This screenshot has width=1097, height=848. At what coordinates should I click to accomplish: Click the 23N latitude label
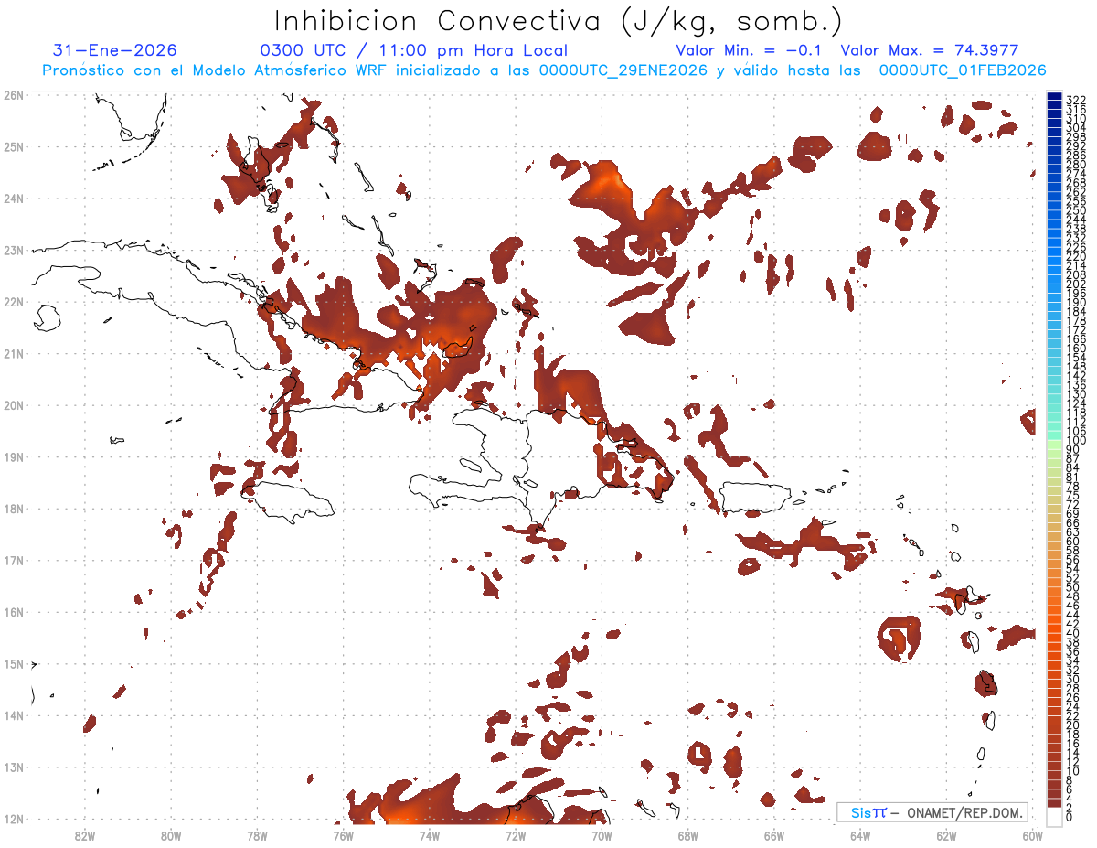[14, 250]
